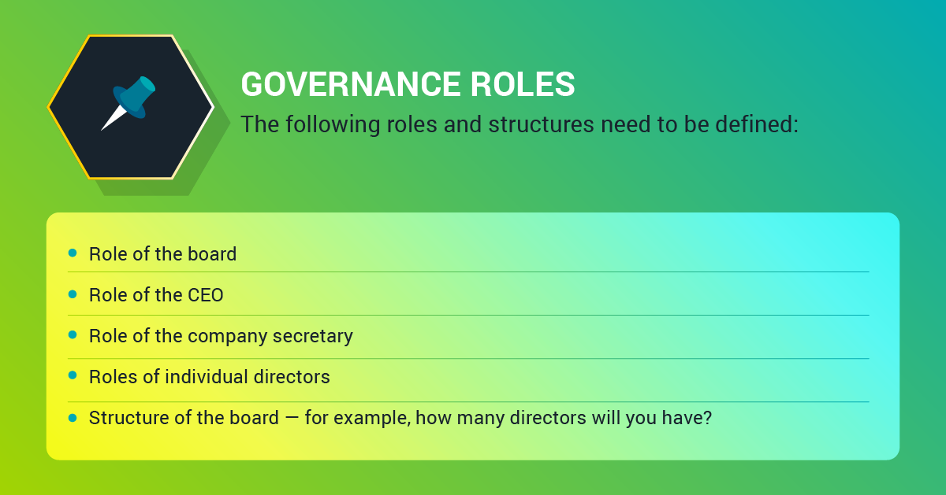The image size is (946, 495).
Task: Click the subtitle about roles and structures
Action: [x=520, y=124]
